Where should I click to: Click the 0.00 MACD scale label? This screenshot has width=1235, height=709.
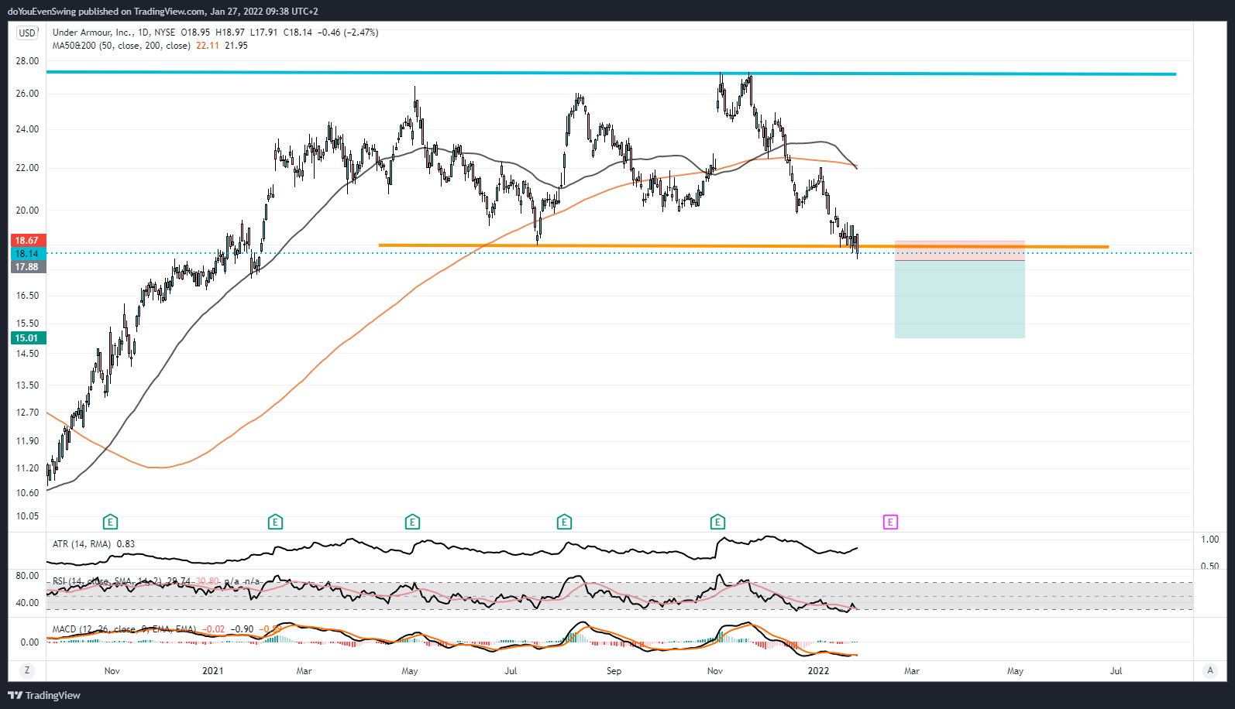(x=29, y=642)
